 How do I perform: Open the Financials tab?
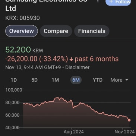pyautogui.click(x=92, y=31)
